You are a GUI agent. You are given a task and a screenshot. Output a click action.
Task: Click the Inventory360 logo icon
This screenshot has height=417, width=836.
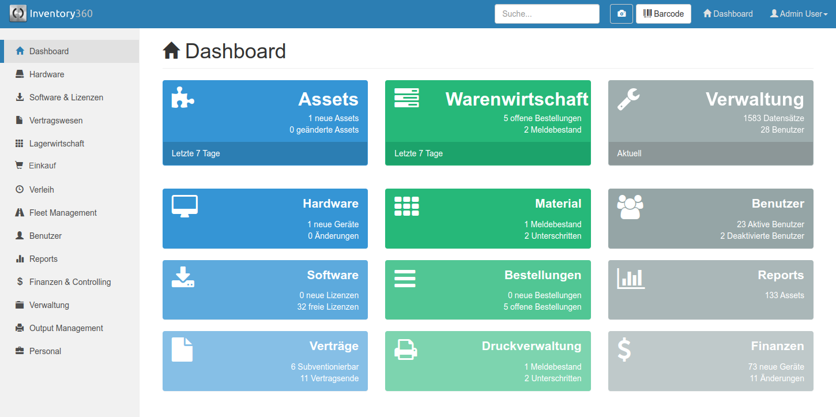(18, 14)
